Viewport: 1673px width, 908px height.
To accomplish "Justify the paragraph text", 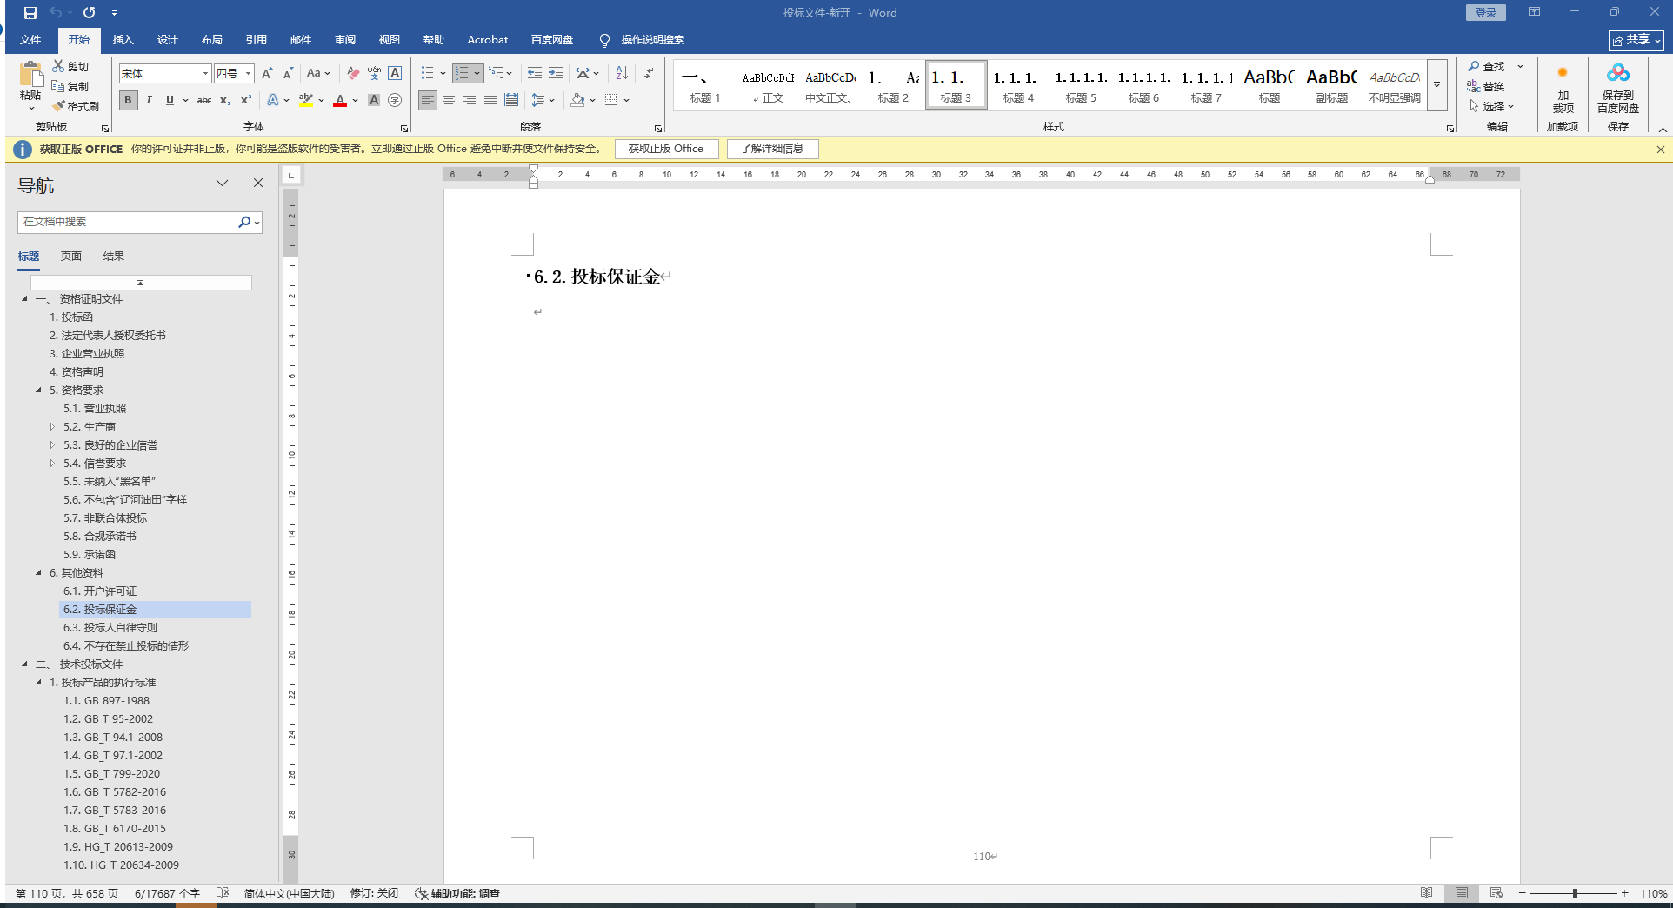I will (x=490, y=100).
